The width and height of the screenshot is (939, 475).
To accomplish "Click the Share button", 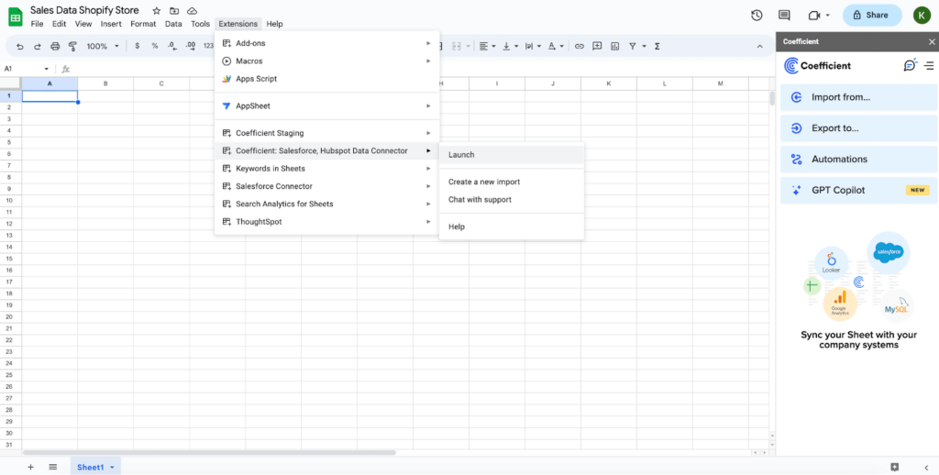I will coord(872,15).
